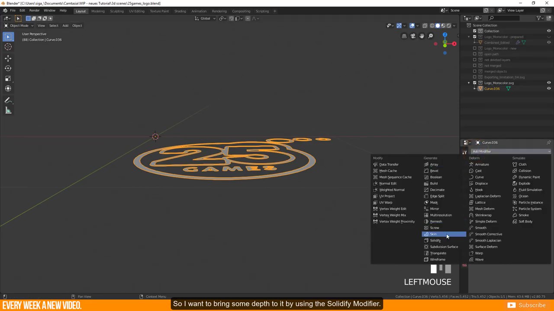
Task: Click the outliner filter funnel icon
Action: (x=539, y=18)
